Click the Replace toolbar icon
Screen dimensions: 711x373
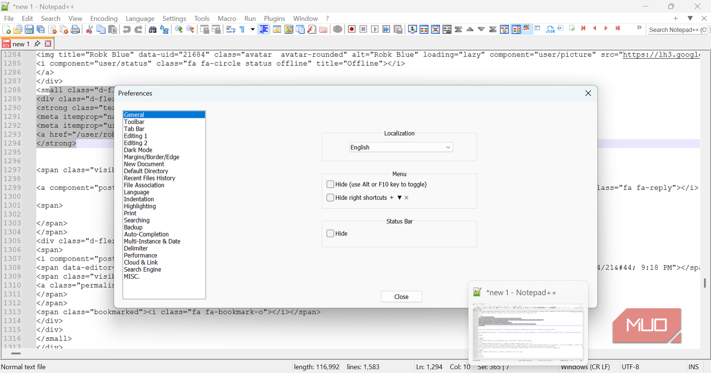[164, 29]
